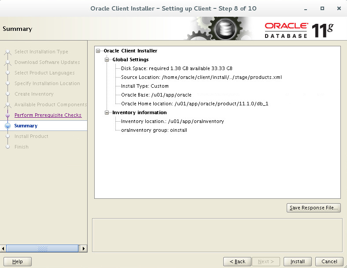Click the sidebar horizontal scrollbar thumb
Screen dimensions: 347x268
(42, 249)
